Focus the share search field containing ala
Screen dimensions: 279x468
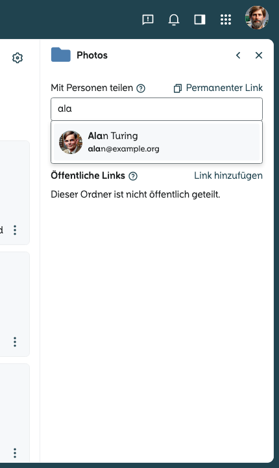pyautogui.click(x=157, y=109)
